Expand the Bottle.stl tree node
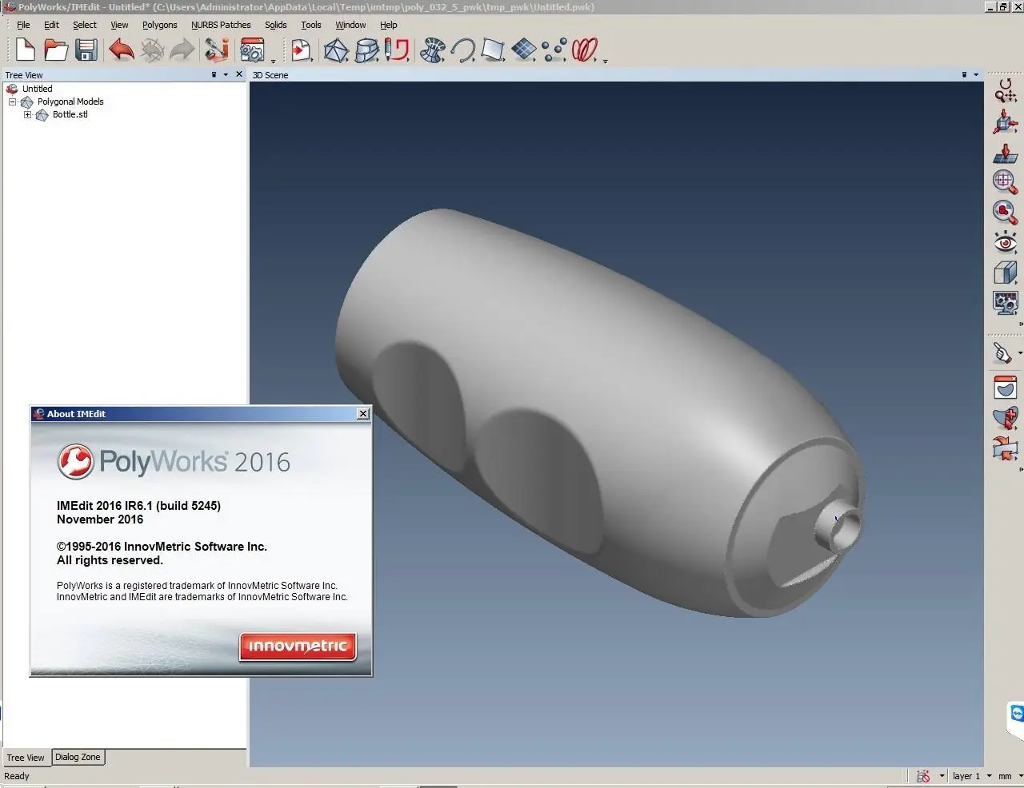This screenshot has width=1024, height=788. click(27, 114)
